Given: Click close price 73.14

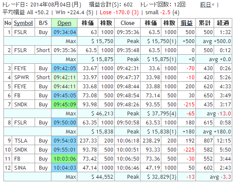Looking at the screenshot, I should pyautogui.click(x=153, y=96).
